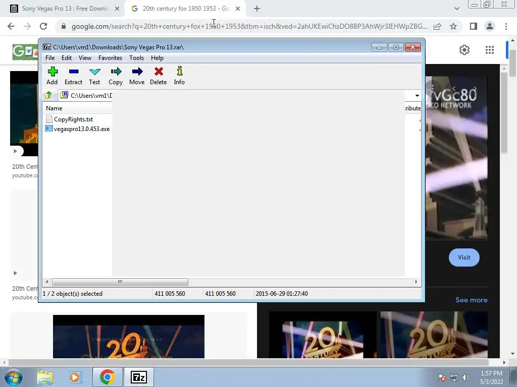The height and width of the screenshot is (387, 517).
Task: Select vegaspro13.0.453.exe file
Action: pos(77,128)
